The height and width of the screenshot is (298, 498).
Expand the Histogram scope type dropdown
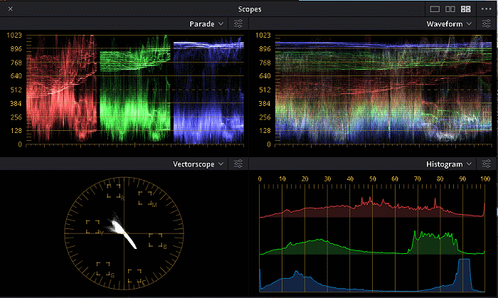tap(449, 164)
